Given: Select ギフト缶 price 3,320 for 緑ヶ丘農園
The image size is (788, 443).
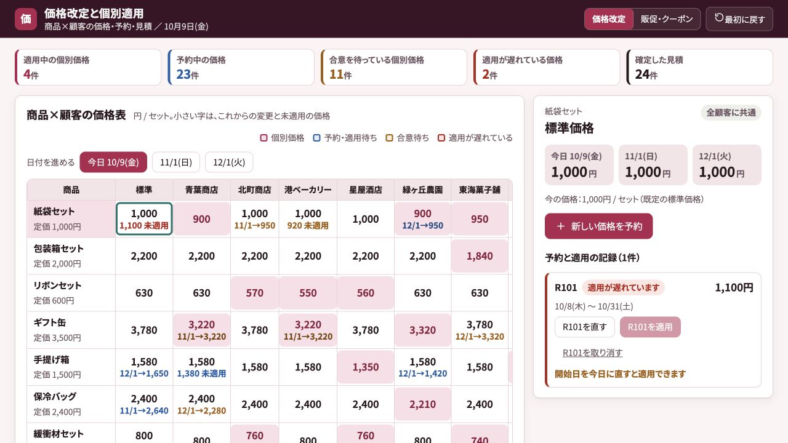Looking at the screenshot, I should [423, 330].
